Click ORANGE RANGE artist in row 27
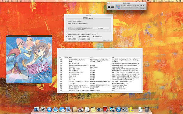 coord(95,91)
